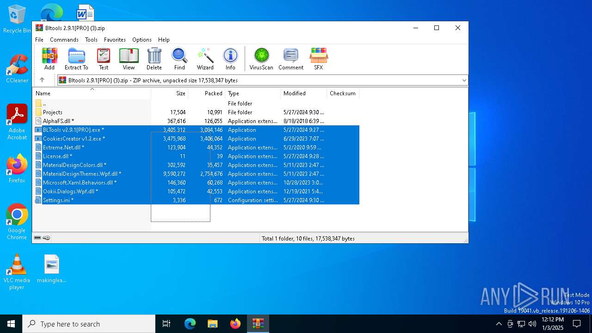Click the SFX toolbar icon

pos(319,59)
